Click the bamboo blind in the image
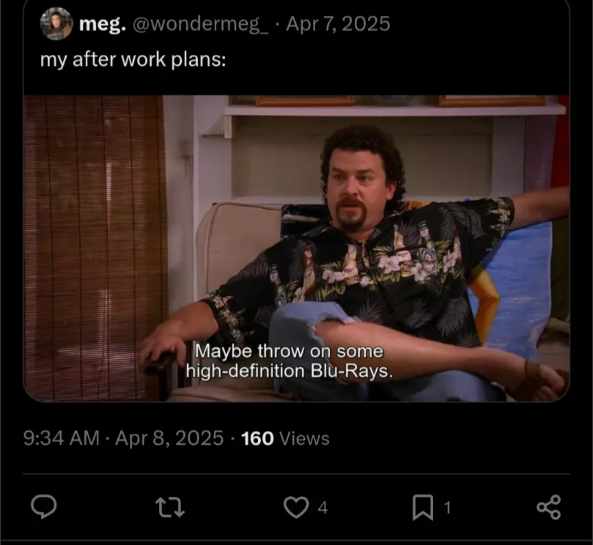This screenshot has height=545, width=593. pos(95,248)
